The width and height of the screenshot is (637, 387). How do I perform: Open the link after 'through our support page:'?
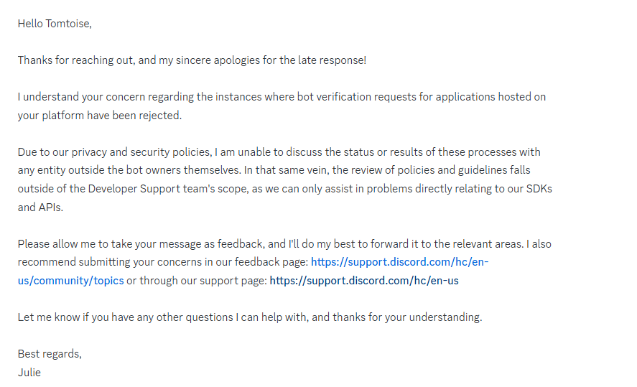364,281
